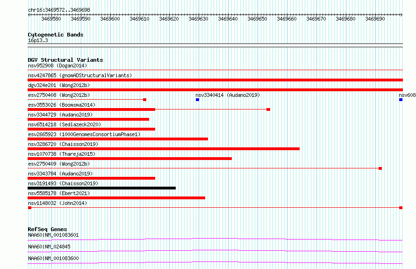Screen dimensions: 416x269
Task: Click the chr16:3469572..3469698 coordinate label
Action: pyautogui.click(x=59, y=10)
